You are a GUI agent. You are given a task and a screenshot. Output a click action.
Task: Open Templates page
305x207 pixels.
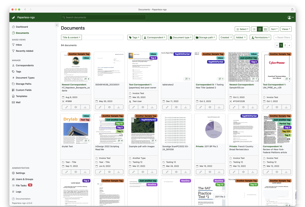[x=20, y=96]
